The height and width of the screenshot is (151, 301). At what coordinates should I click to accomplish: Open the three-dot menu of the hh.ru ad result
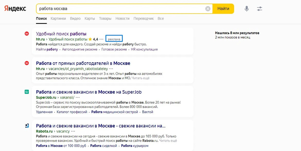click(102, 39)
